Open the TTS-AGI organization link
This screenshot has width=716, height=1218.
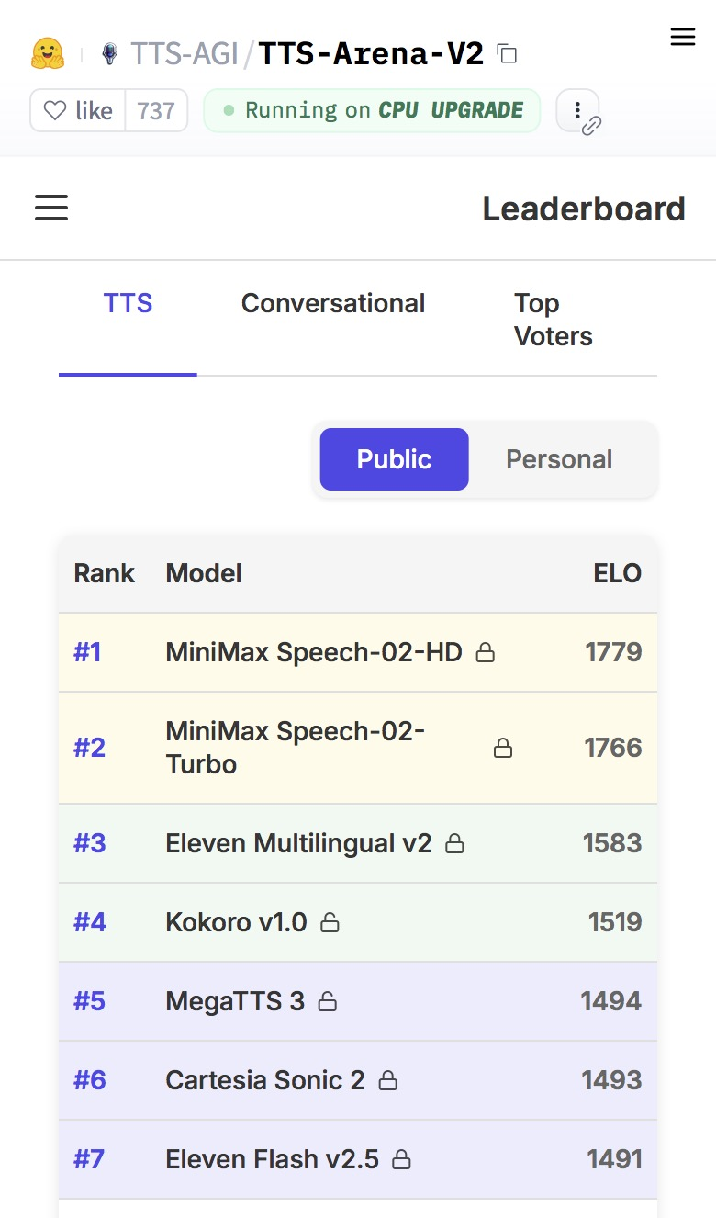(x=184, y=54)
